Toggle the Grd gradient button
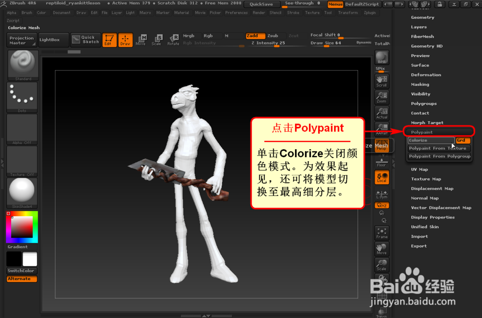The width and height of the screenshot is (482, 318). click(x=463, y=140)
